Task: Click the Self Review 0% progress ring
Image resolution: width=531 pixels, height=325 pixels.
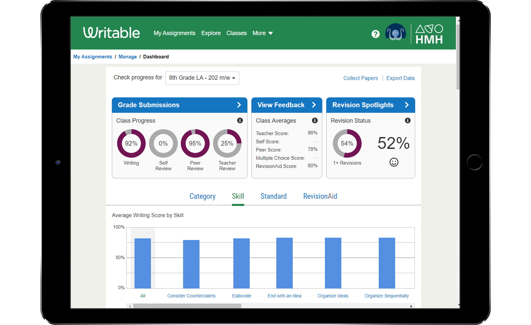Action: 163,143
